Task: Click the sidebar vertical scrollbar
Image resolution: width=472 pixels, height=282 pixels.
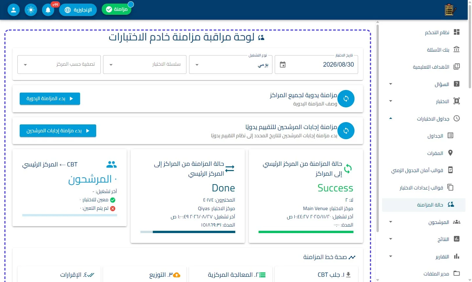Action: click(377, 128)
